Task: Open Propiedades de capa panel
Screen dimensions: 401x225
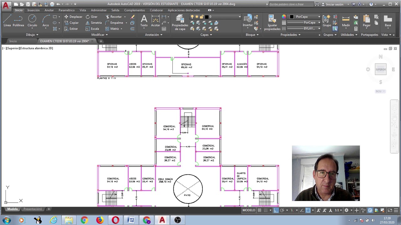Action: (180, 22)
